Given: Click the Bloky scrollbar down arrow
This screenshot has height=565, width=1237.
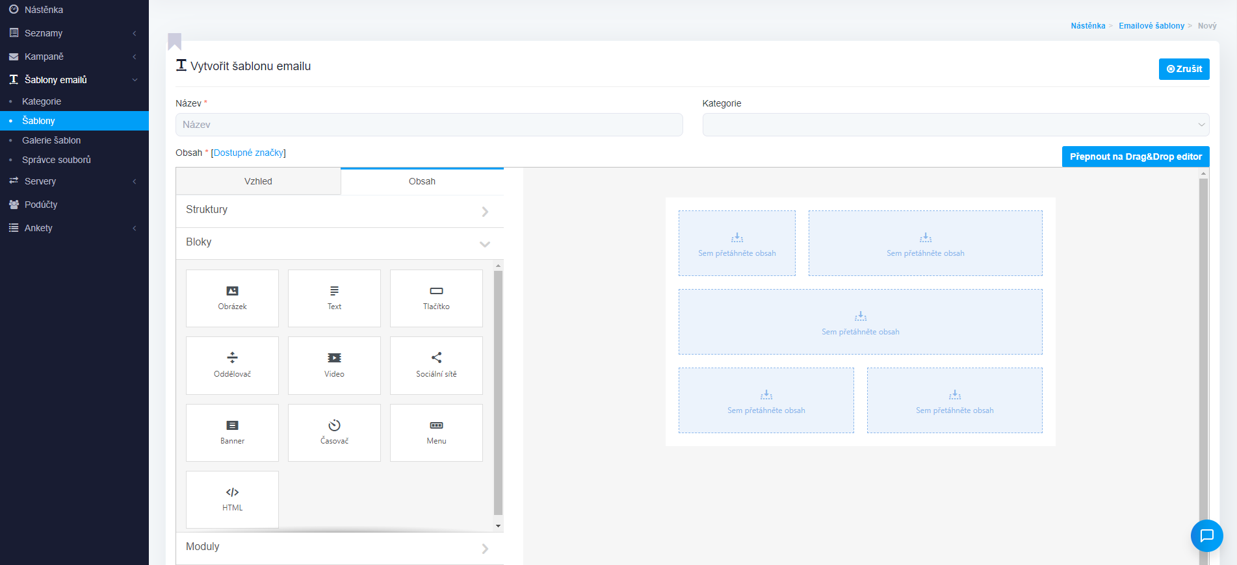Looking at the screenshot, I should 498,525.
